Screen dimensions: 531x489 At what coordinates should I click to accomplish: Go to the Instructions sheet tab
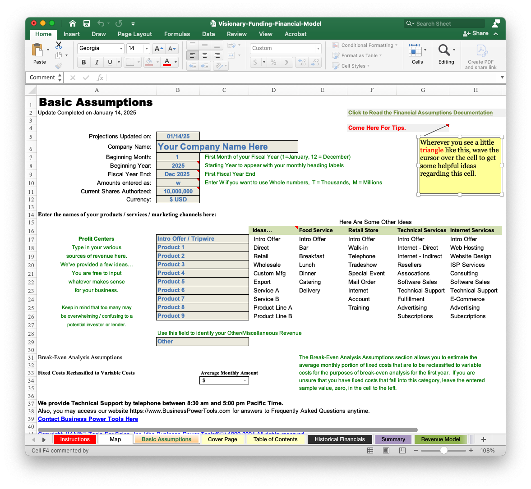[75, 439]
